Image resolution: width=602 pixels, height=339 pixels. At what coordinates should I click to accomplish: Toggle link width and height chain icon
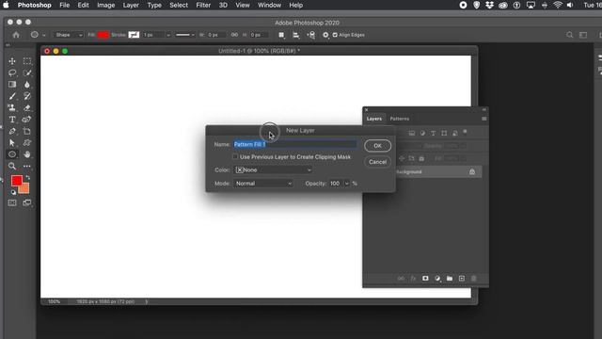click(x=234, y=35)
